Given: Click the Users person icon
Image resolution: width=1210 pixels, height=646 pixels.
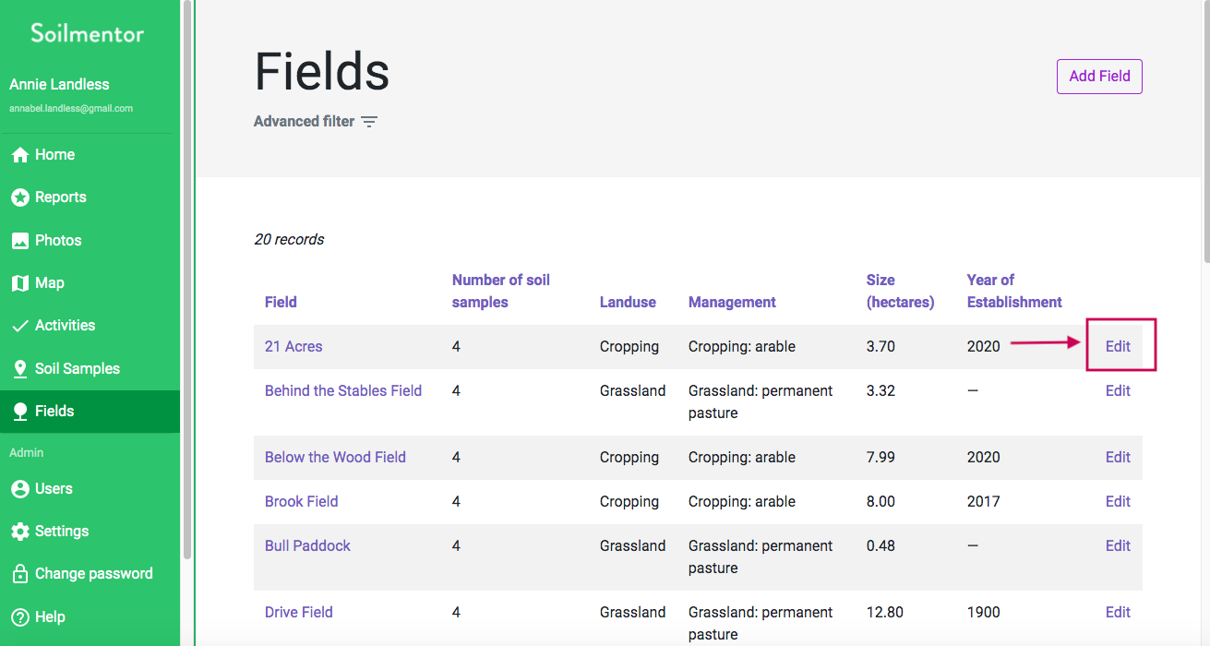Looking at the screenshot, I should click(x=19, y=489).
